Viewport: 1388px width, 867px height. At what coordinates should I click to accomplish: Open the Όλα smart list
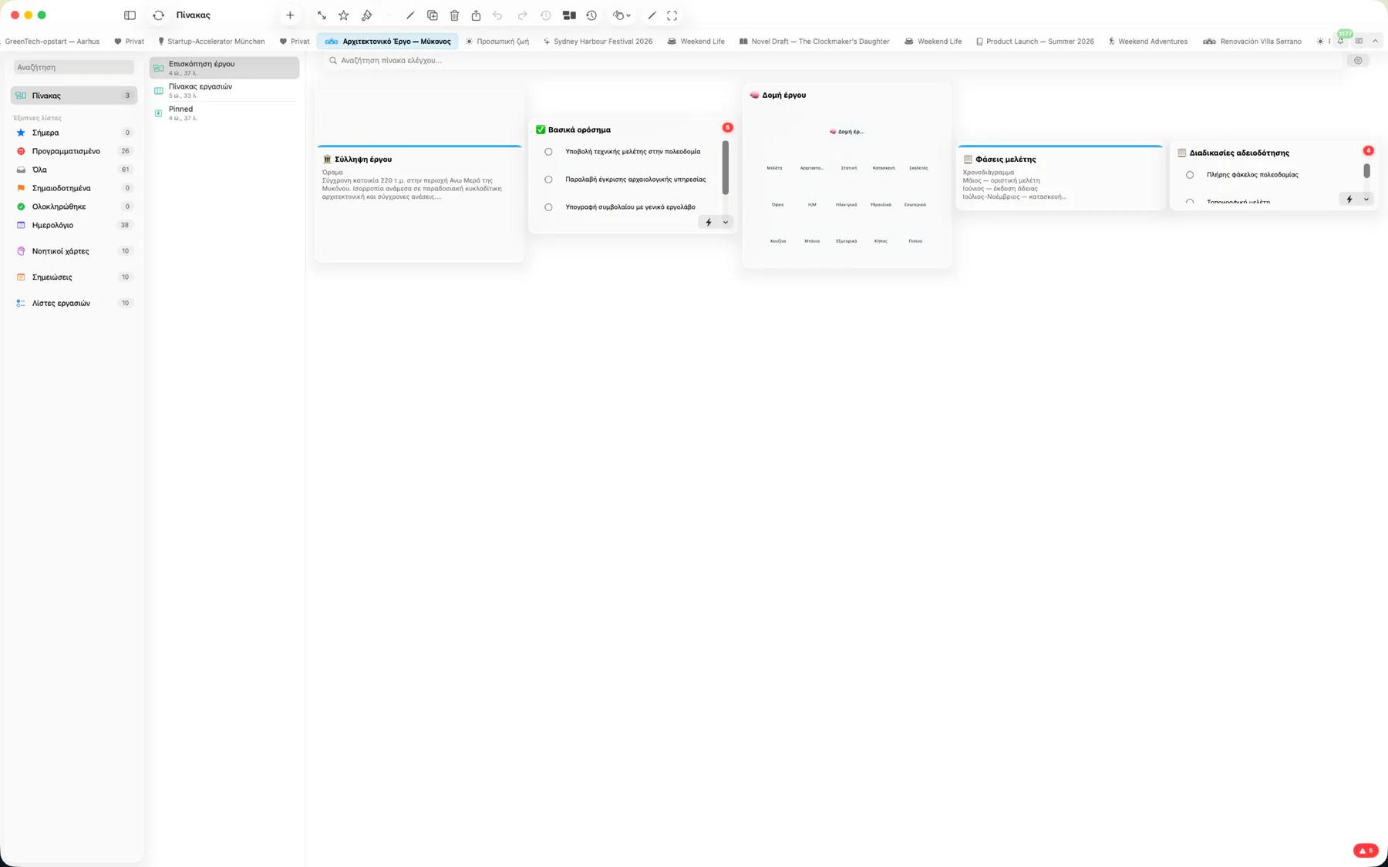tap(74, 170)
